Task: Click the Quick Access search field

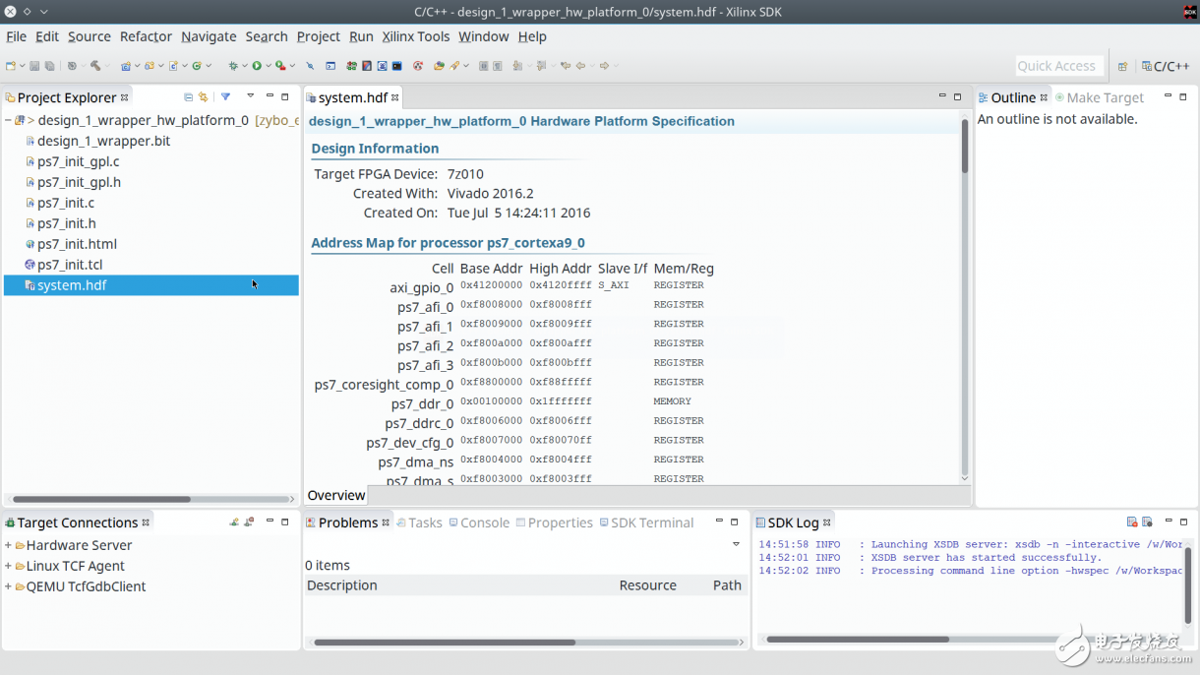Action: pyautogui.click(x=1055, y=66)
